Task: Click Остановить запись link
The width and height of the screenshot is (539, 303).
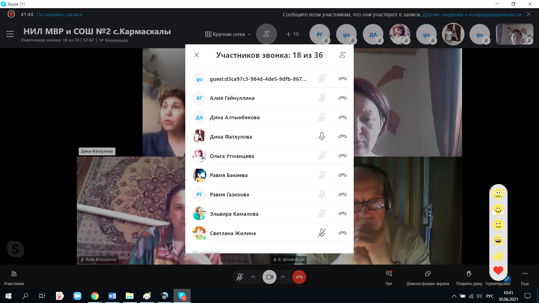Action: tap(59, 14)
